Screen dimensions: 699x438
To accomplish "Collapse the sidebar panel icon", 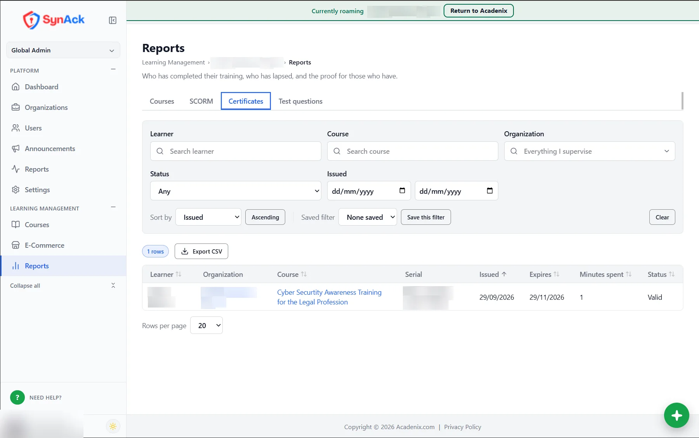I will point(113,20).
